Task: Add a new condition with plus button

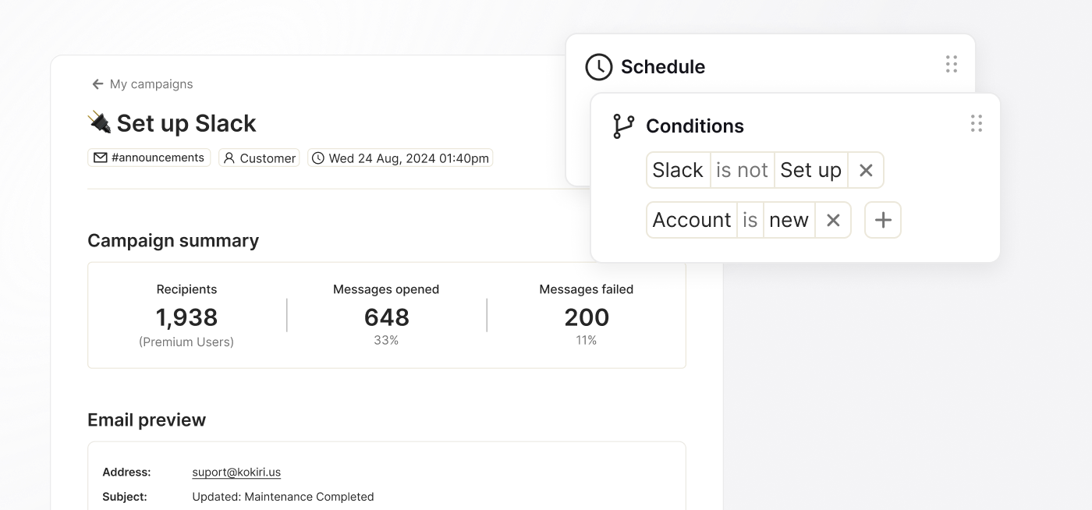Action: point(883,220)
